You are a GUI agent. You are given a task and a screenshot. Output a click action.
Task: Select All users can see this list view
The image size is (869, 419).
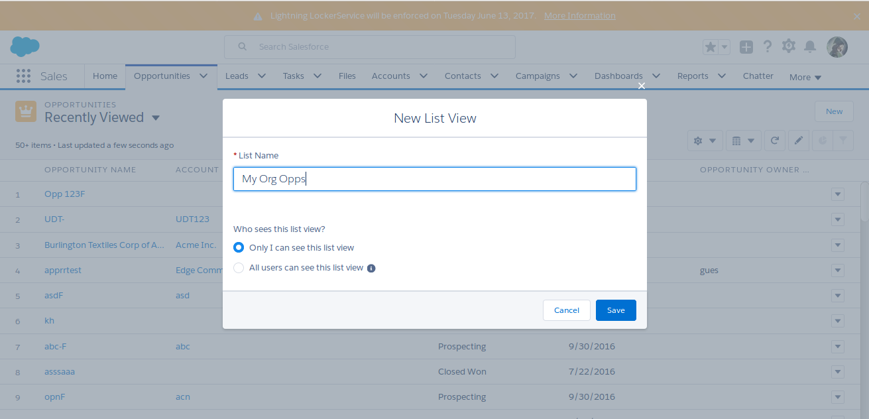tap(239, 268)
